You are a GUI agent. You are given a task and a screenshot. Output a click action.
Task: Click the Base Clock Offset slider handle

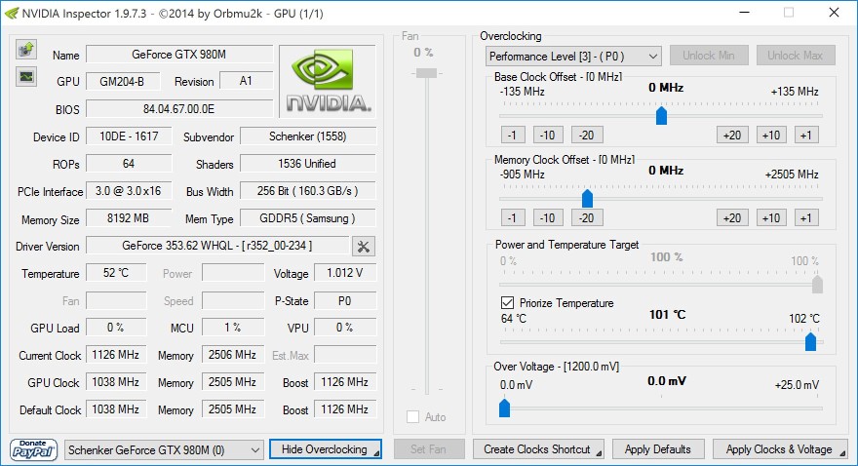point(662,116)
